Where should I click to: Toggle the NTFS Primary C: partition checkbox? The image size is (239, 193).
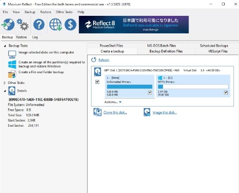click(226, 92)
